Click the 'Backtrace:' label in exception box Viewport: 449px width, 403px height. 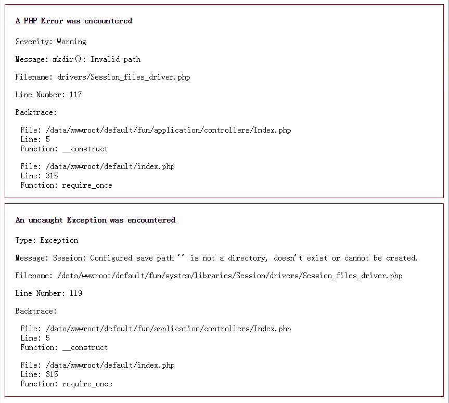(x=36, y=311)
